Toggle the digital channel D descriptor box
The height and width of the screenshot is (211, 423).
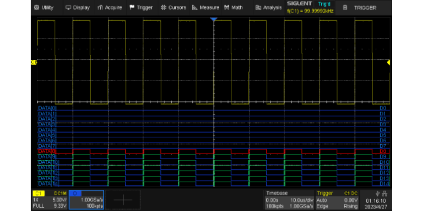(87, 199)
